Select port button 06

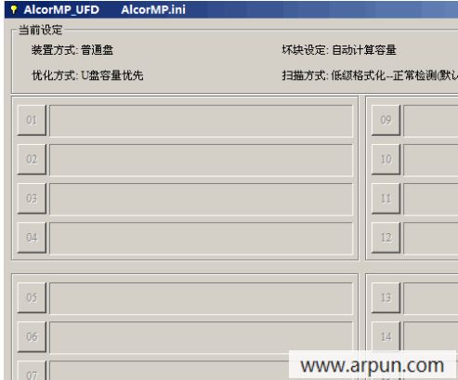pos(32,337)
